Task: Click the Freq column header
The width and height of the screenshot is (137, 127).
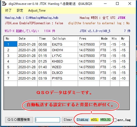Action: [x=89, y=39]
